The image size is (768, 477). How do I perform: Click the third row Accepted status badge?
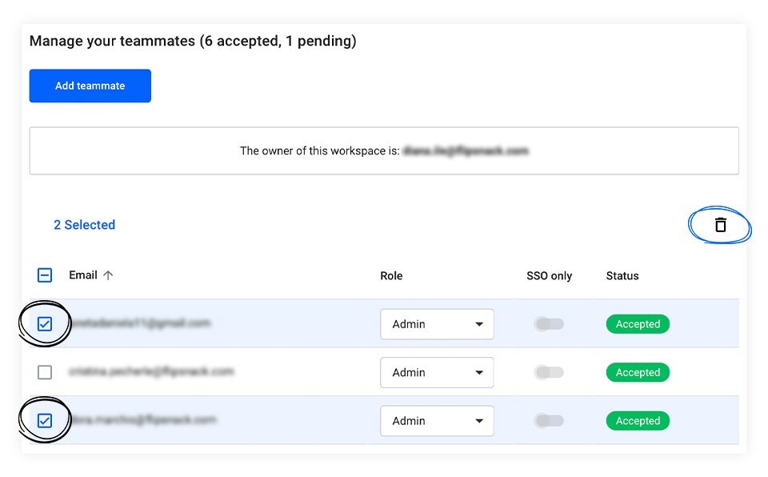pos(638,421)
